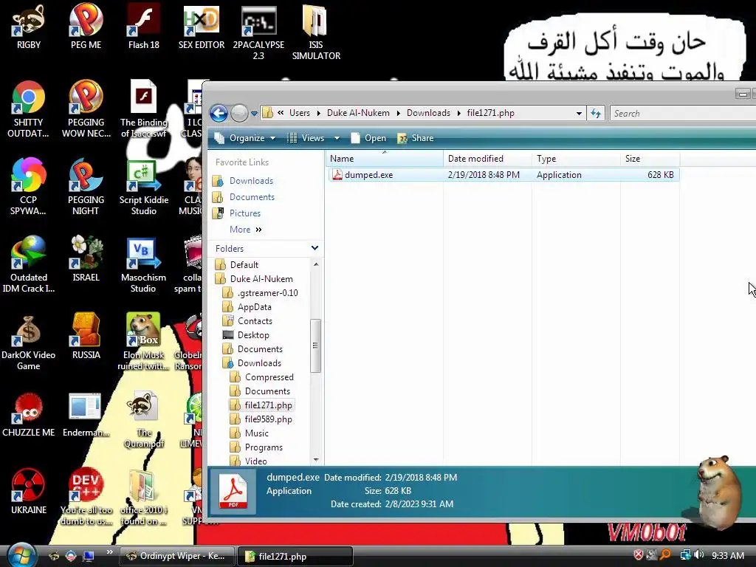The width and height of the screenshot is (756, 567).
Task: Launch the CHUZZLE ME shortcut
Action: coord(29,415)
